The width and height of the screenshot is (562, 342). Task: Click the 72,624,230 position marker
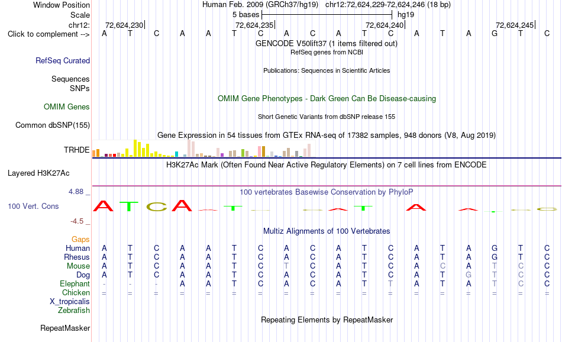tap(125, 25)
